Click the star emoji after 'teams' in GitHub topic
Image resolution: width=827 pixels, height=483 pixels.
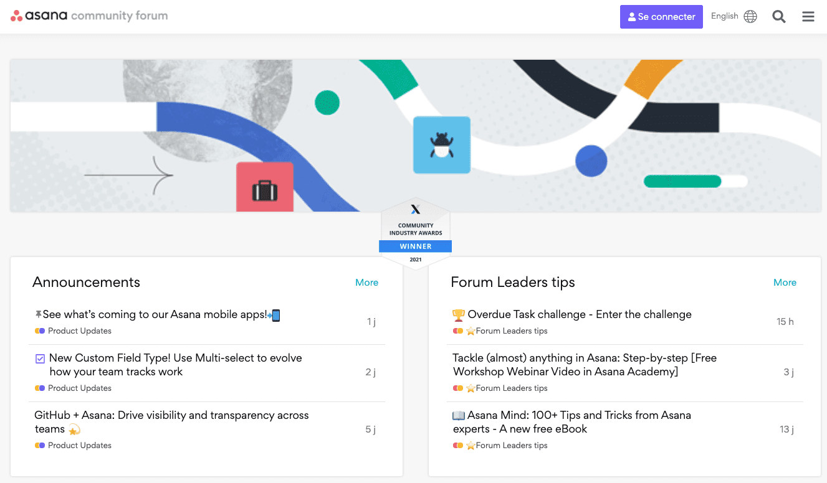pyautogui.click(x=74, y=429)
